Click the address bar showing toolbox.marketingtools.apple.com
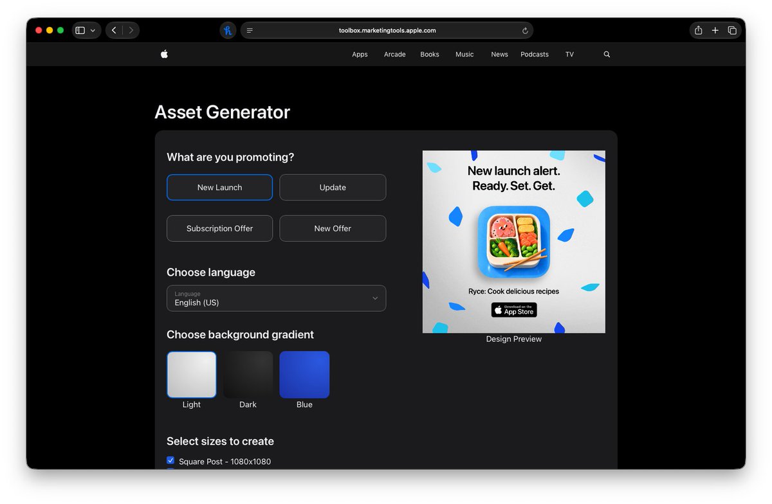This screenshot has height=504, width=772. [x=387, y=30]
